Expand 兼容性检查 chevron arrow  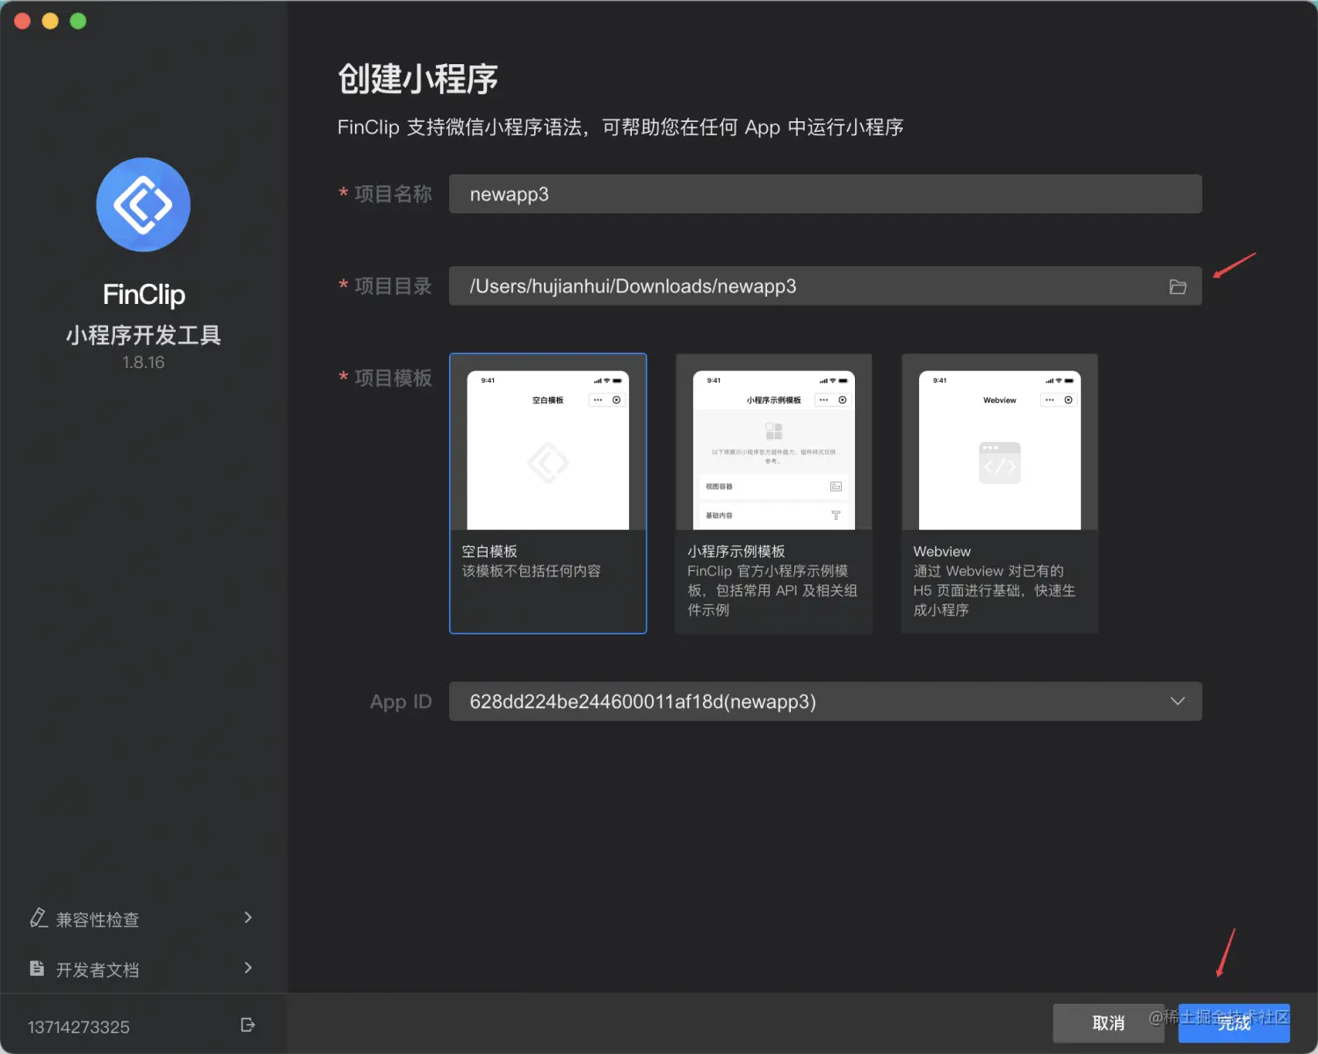coord(249,918)
